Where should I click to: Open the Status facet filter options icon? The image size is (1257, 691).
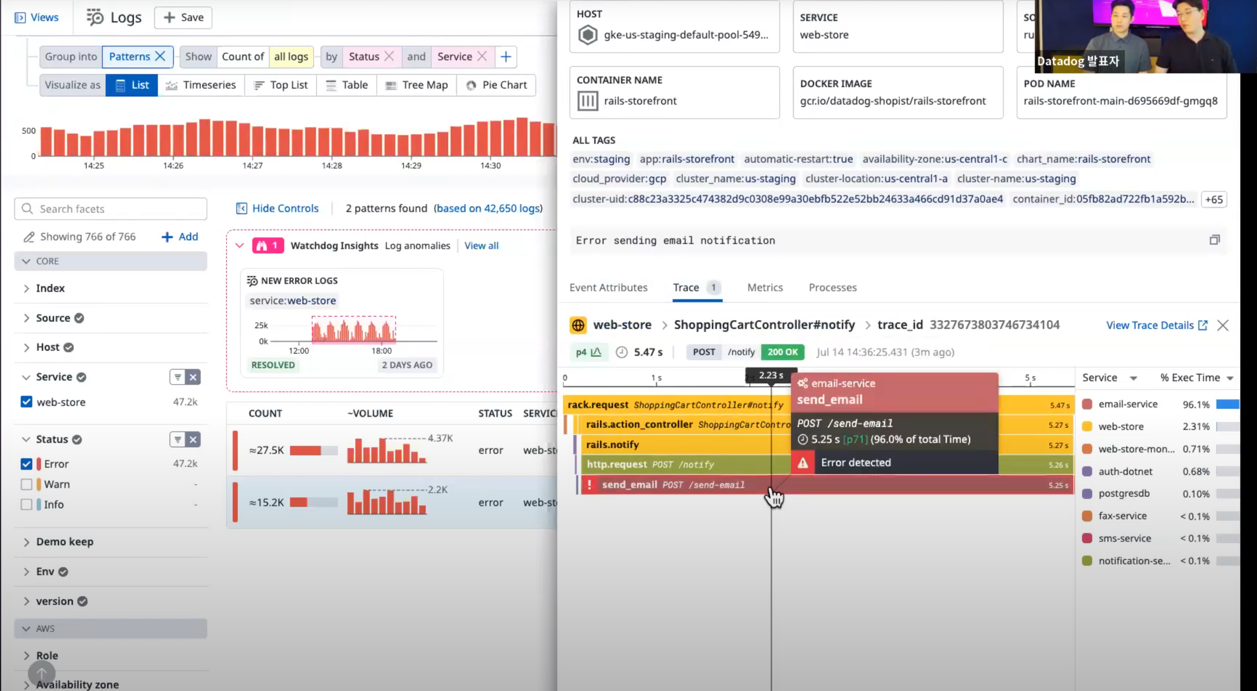[x=177, y=440]
